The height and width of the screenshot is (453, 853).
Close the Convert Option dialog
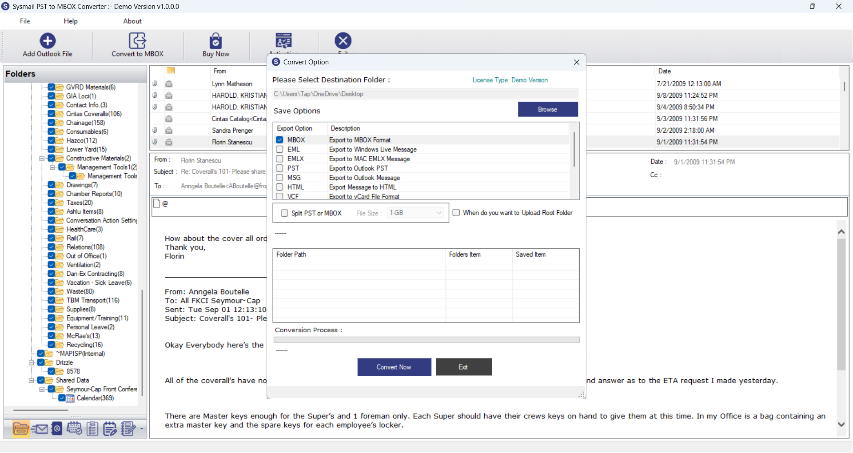pos(576,62)
